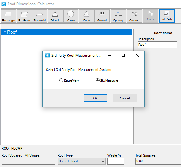Image resolution: width=181 pixels, height=167 pixels.
Task: Open the Ground GB tool
Action: coord(102,16)
